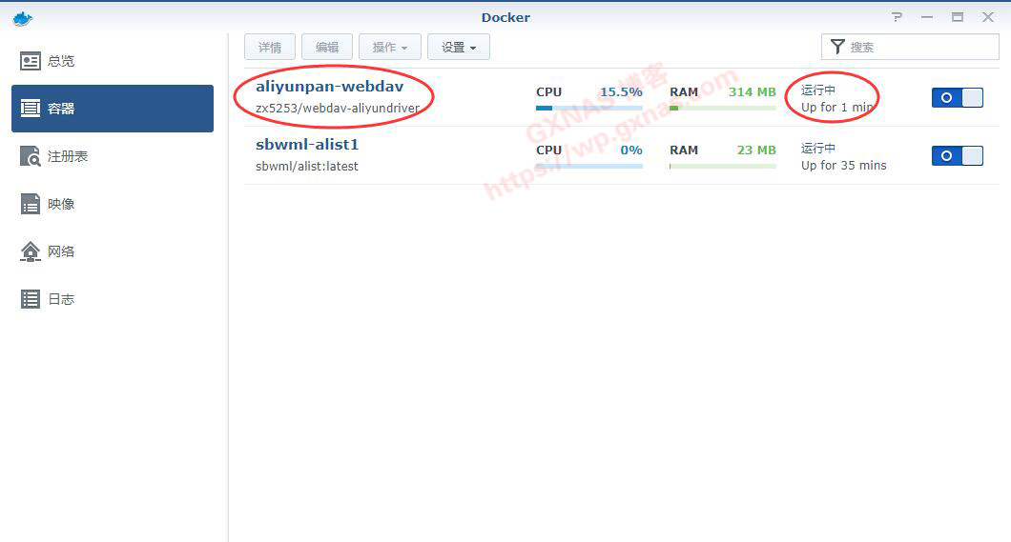The width and height of the screenshot is (1011, 542).
Task: Click the 编辑 edit button
Action: coord(327,47)
